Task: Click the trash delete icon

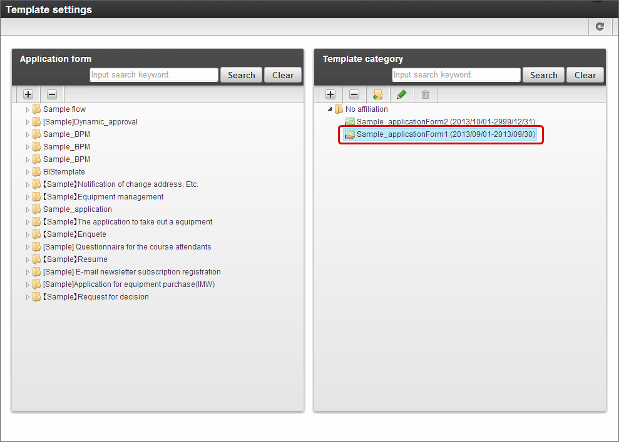Action: (x=425, y=94)
